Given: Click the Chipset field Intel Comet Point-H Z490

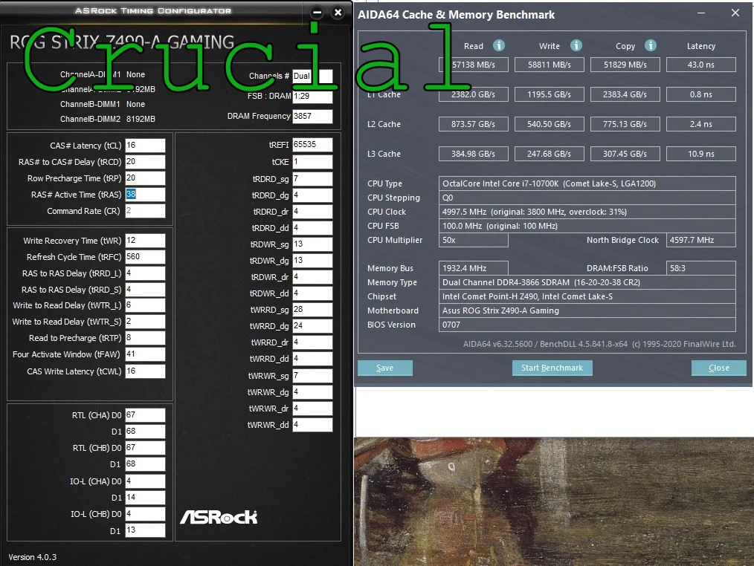Looking at the screenshot, I should click(587, 296).
